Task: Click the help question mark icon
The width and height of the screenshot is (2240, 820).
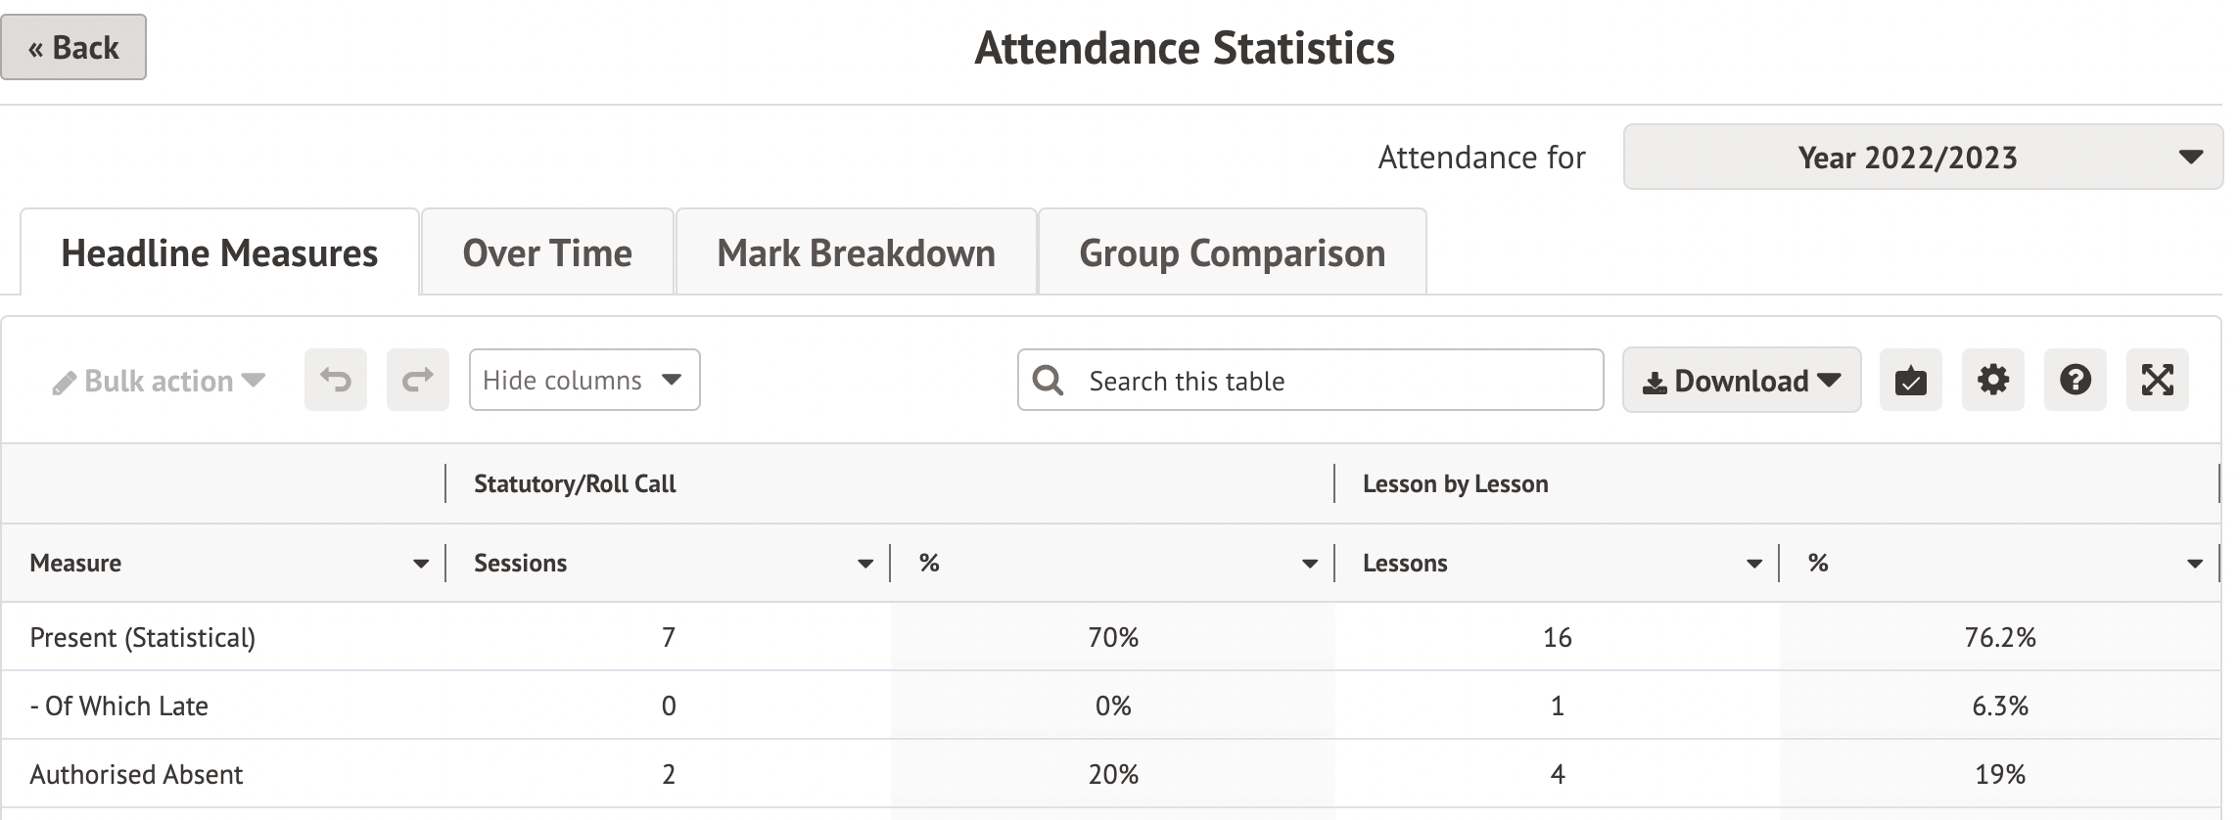Action: (x=2075, y=380)
